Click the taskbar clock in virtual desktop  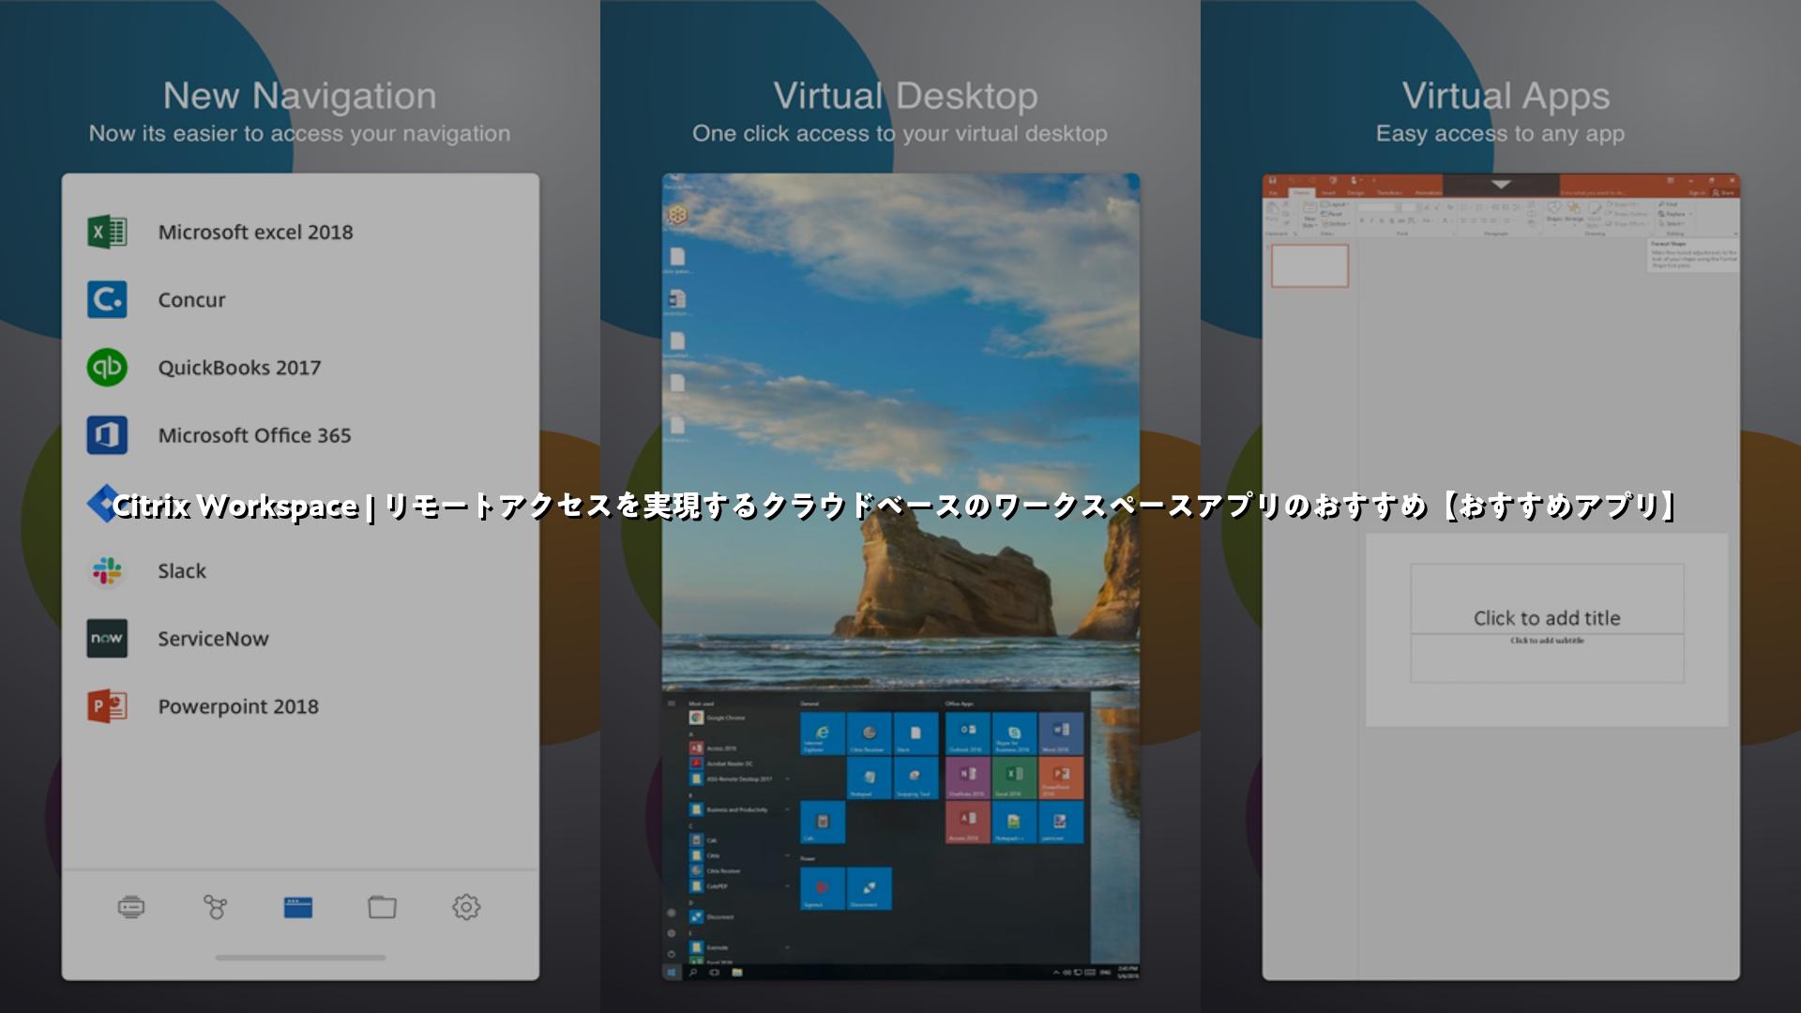pyautogui.click(x=1127, y=973)
